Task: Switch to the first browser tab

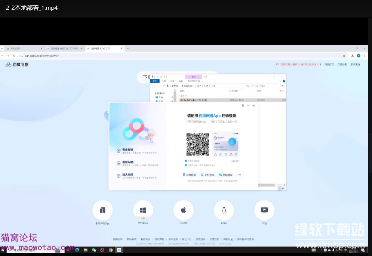Action: 24,49
